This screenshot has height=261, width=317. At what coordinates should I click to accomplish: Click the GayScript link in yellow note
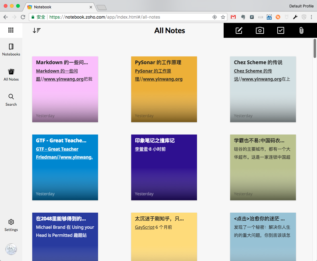[x=144, y=227]
